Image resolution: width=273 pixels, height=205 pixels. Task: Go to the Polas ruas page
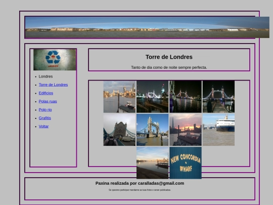pos(48,101)
